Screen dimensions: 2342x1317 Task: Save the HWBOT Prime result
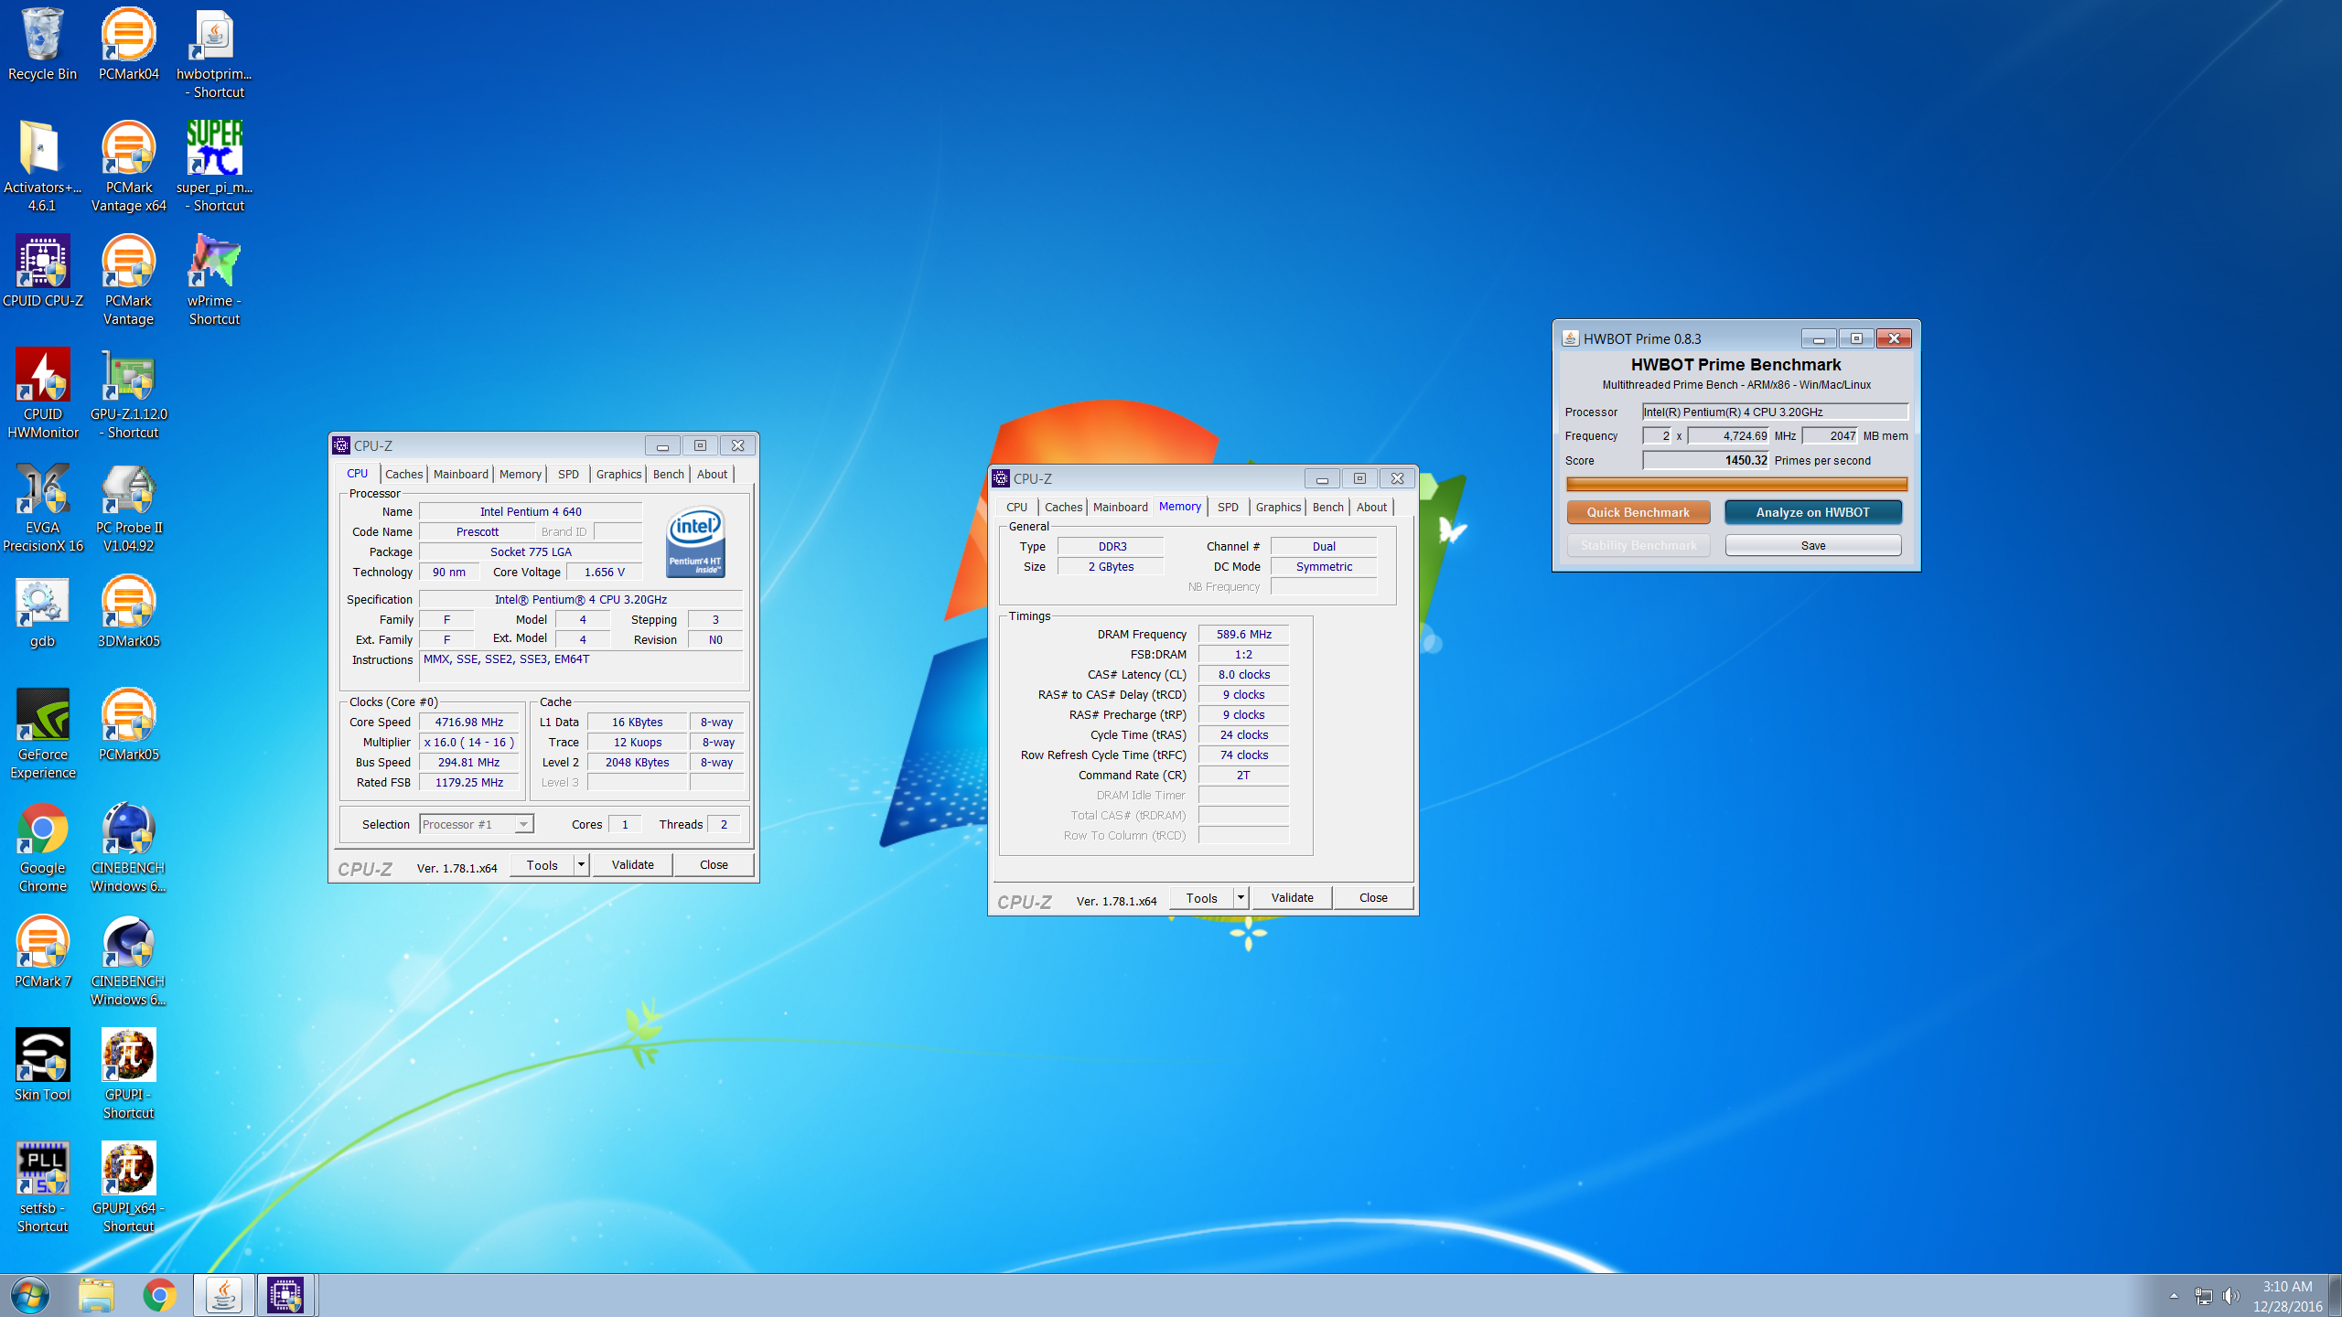point(1812,545)
